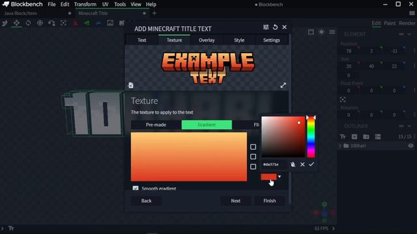Check the third gradient checkbox
Viewport: 417px width, 234px height.
pyautogui.click(x=253, y=166)
